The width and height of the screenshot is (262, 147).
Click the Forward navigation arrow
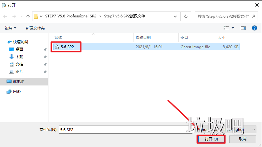coord(14,16)
